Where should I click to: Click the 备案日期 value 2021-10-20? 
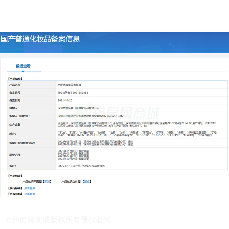tap(65, 100)
